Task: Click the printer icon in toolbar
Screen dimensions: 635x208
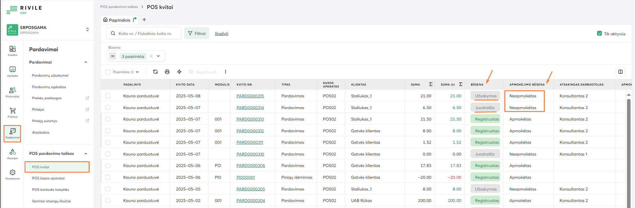Action: tap(167, 72)
